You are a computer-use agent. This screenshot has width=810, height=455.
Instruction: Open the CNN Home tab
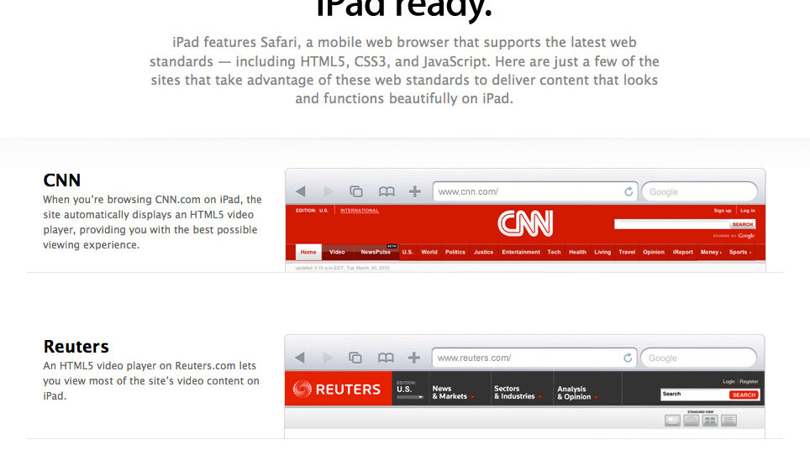point(308,252)
